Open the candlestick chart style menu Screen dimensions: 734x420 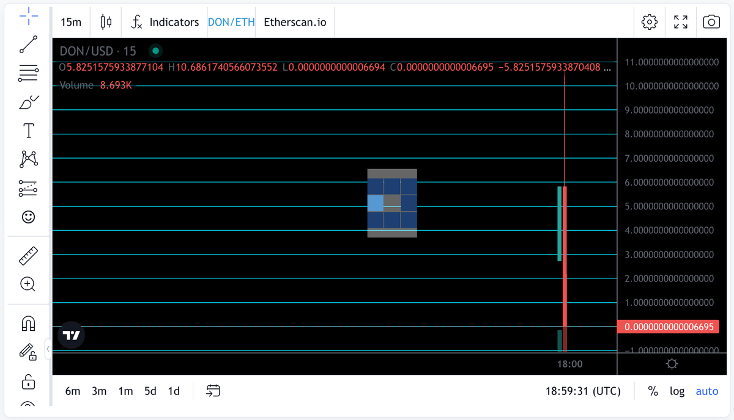click(106, 22)
